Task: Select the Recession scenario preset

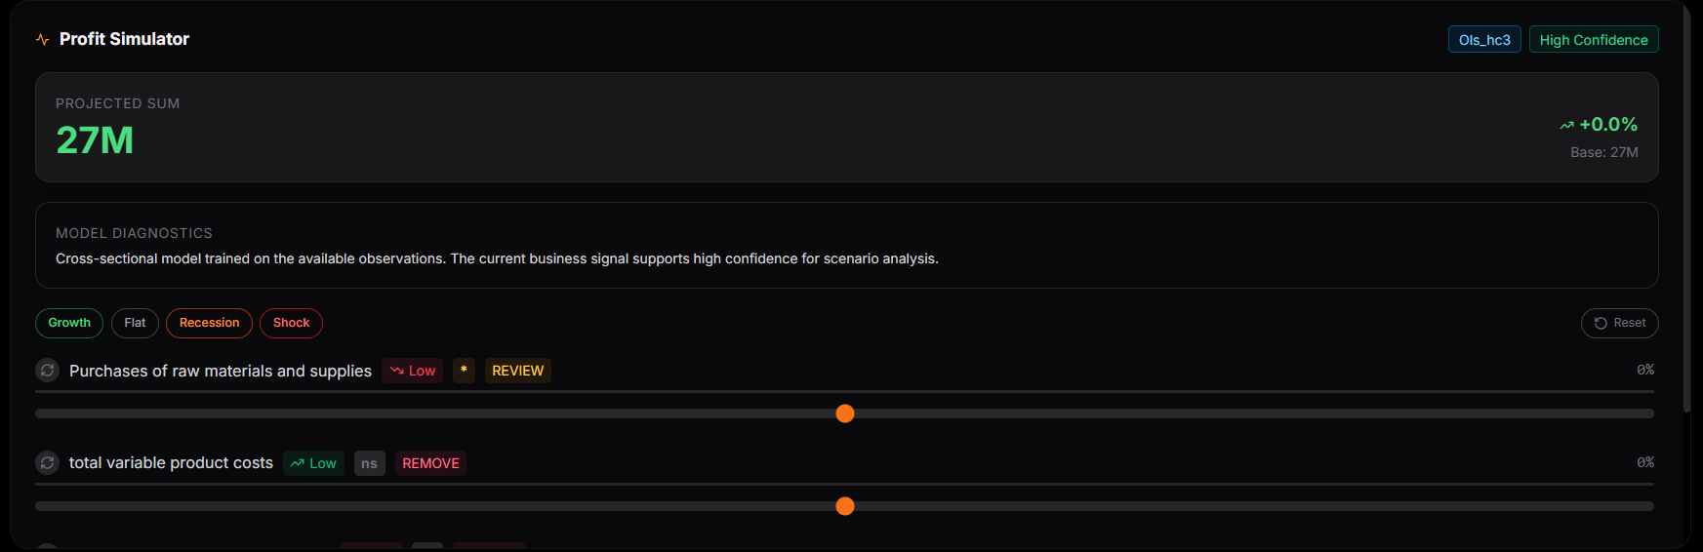Action: (x=209, y=323)
